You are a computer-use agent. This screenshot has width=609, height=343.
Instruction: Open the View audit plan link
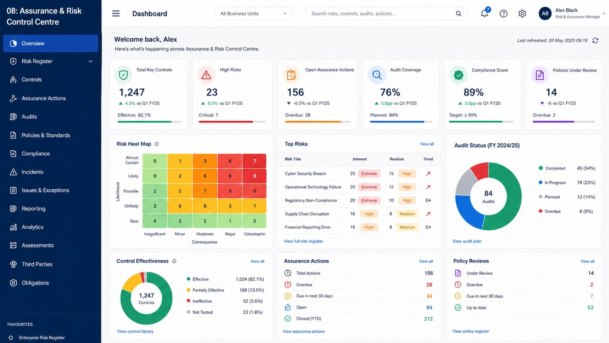467,241
